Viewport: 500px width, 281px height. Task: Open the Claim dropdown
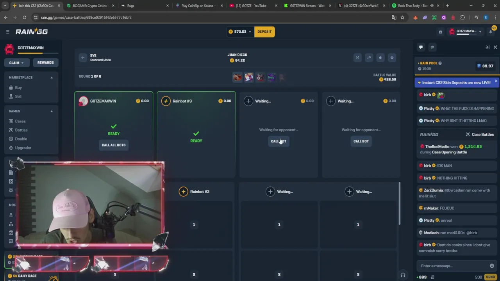click(16, 62)
